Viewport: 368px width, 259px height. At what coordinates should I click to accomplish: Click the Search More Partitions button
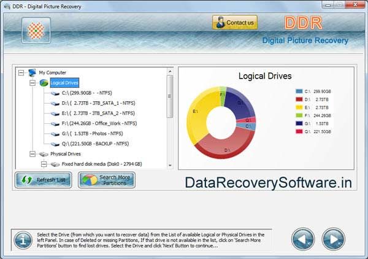(107, 180)
